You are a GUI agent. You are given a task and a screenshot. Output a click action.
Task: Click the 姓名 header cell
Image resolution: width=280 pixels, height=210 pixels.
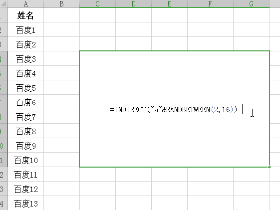[26, 15]
